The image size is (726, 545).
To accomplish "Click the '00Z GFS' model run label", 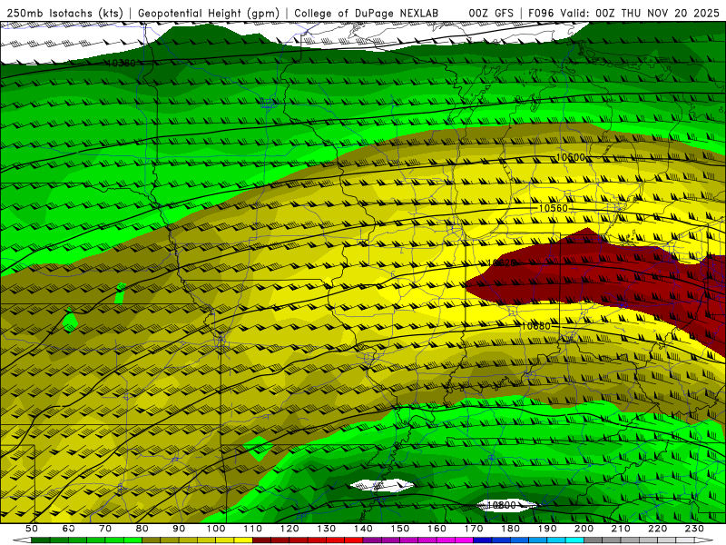I will tap(491, 14).
